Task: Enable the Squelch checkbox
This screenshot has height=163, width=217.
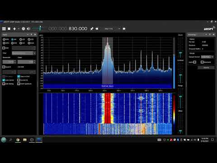Action: coord(4,67)
